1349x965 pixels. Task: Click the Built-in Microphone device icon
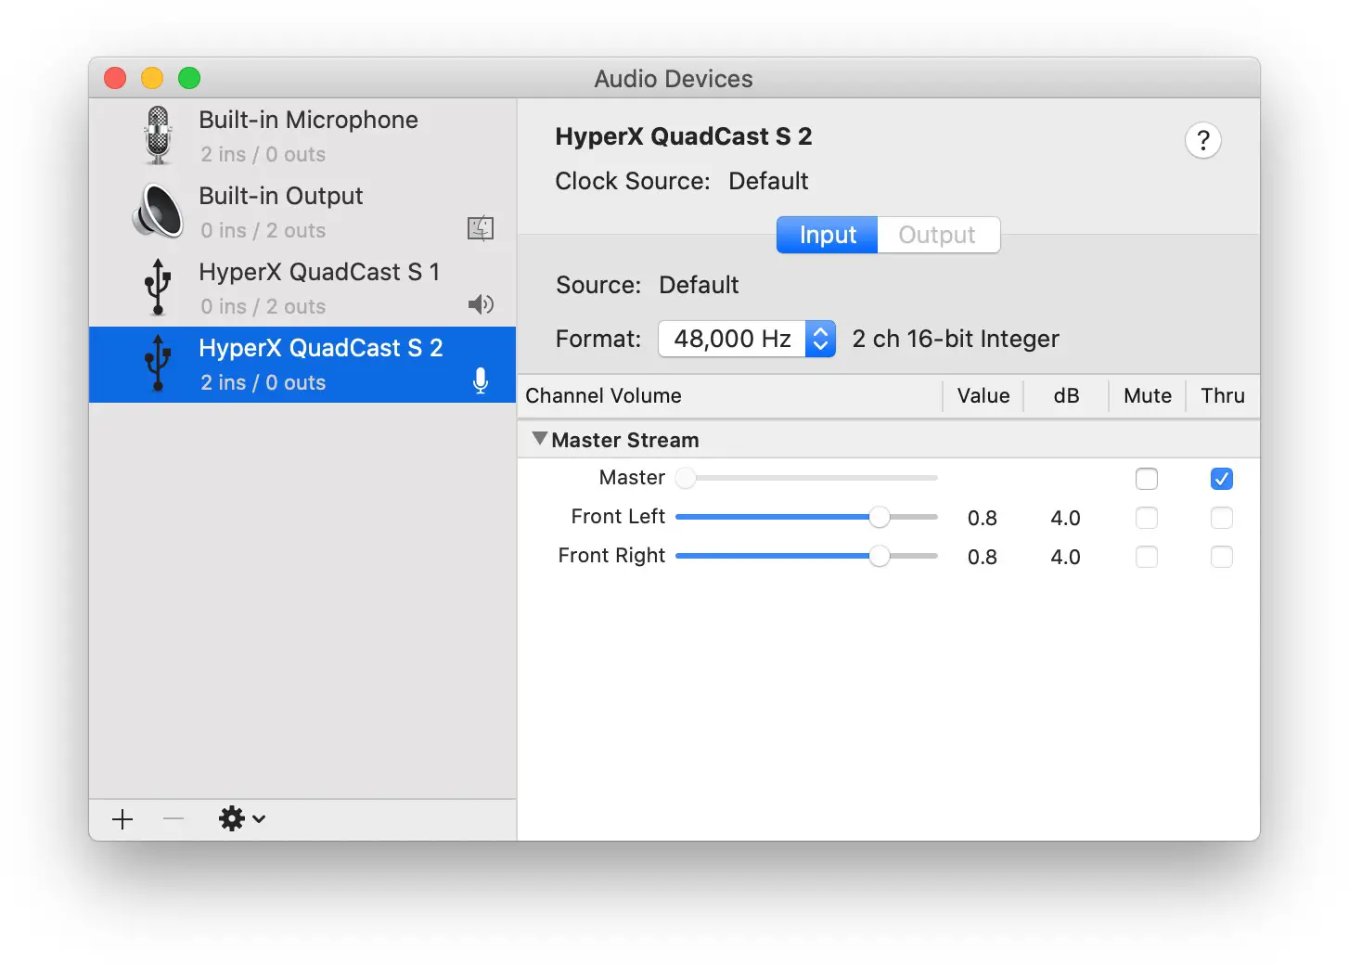[159, 135]
